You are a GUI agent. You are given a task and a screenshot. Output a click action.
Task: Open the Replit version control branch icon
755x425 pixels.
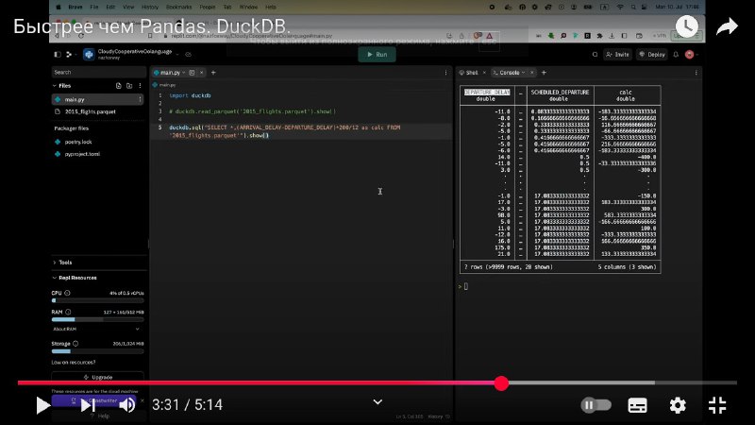69,55
